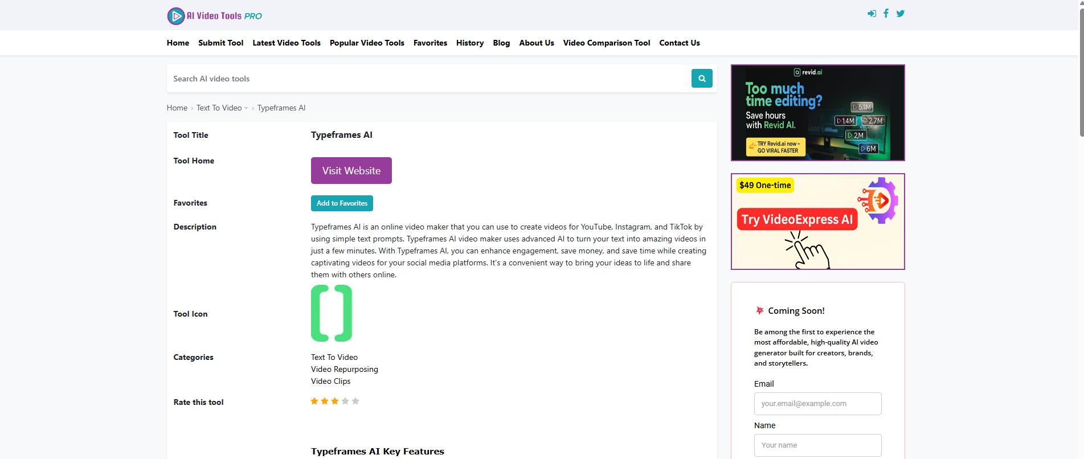Click the login arrow icon in header
This screenshot has width=1084, height=459.
pos(872,14)
